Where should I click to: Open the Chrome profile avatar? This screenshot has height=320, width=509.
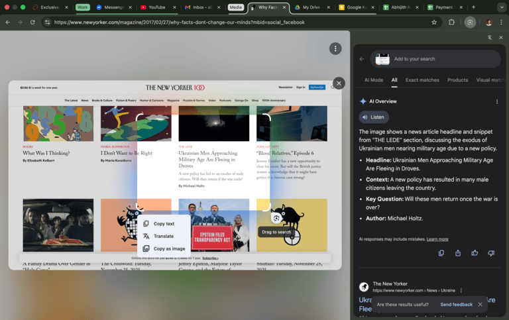tap(488, 23)
